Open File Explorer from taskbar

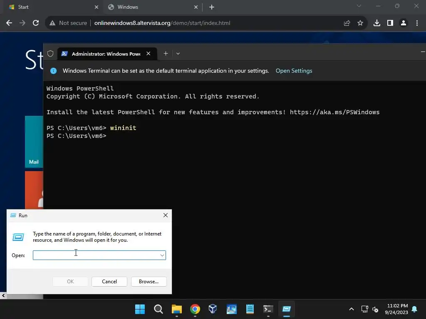[x=176, y=309]
